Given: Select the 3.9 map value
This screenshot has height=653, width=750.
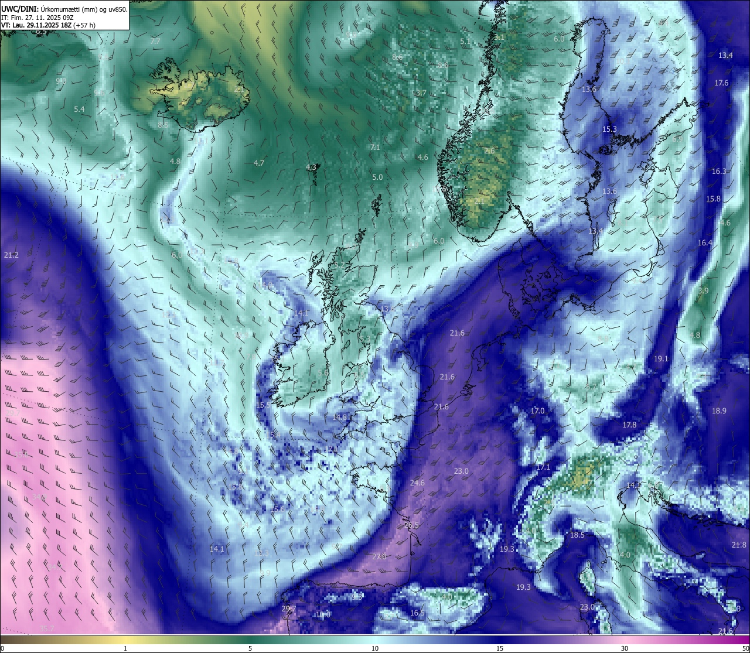Looking at the screenshot, I should click(703, 291).
